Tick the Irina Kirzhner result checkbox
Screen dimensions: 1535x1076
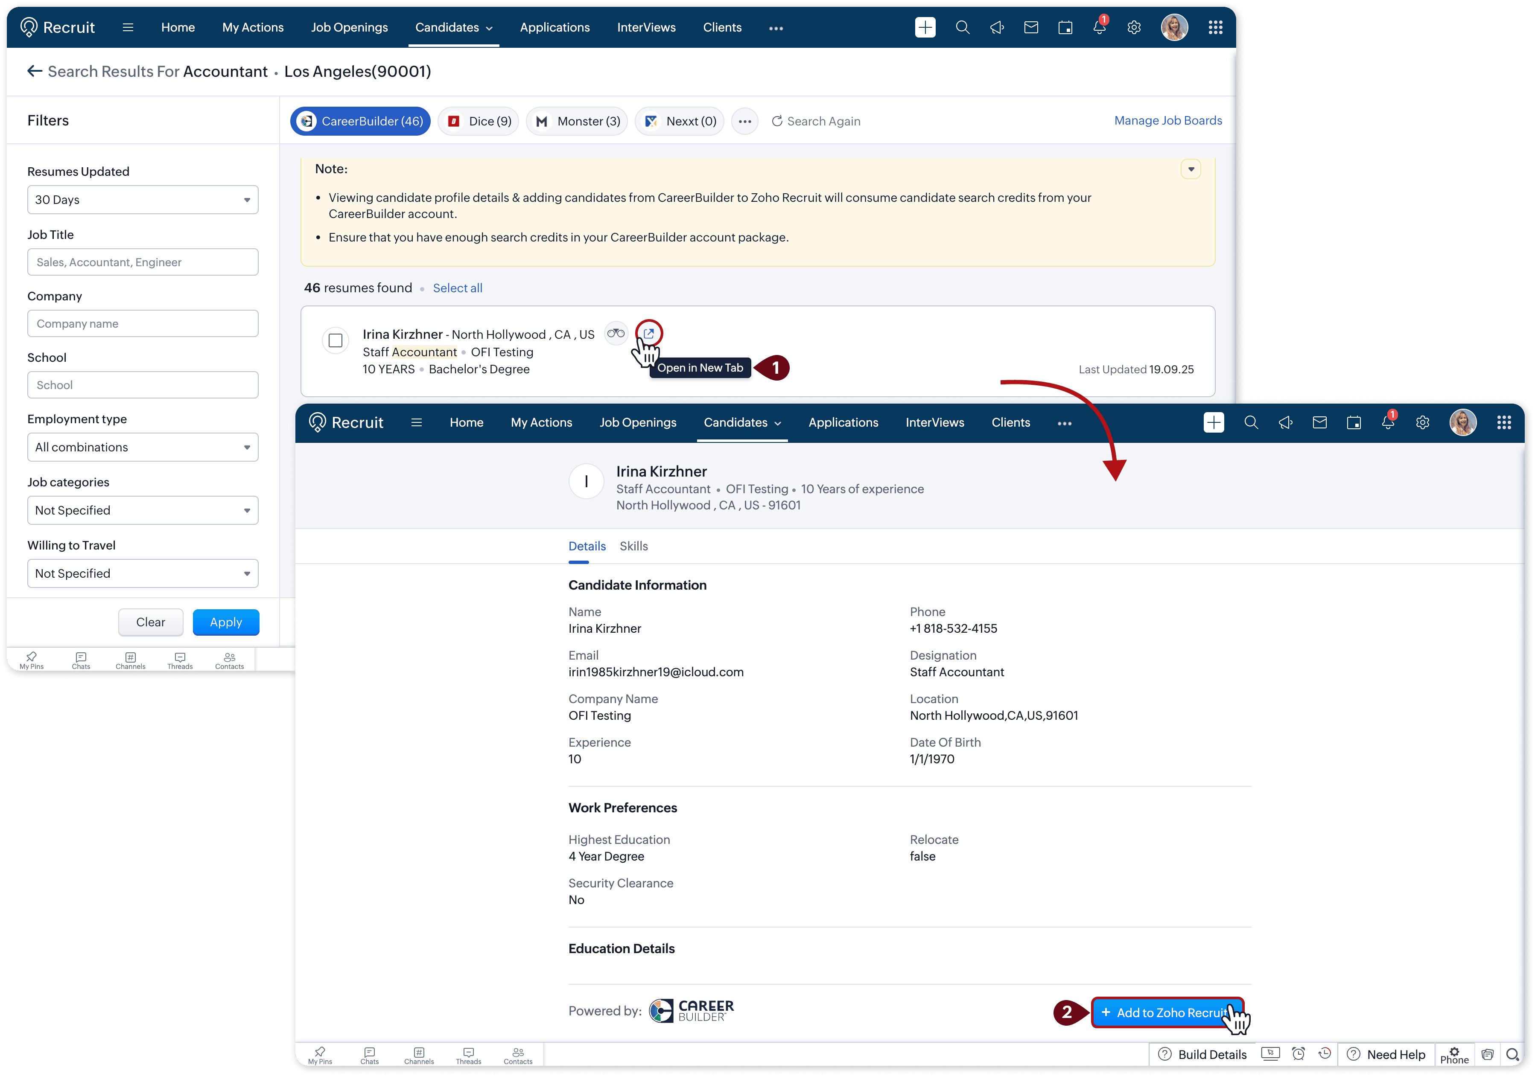(336, 340)
